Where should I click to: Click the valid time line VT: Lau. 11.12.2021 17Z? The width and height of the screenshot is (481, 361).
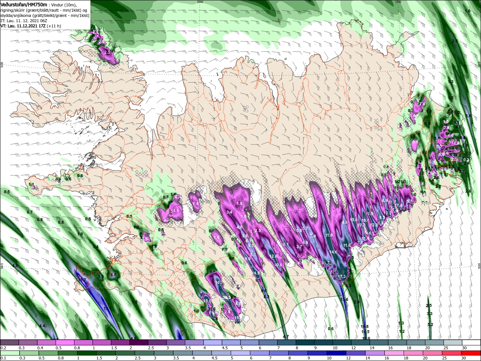pyautogui.click(x=23, y=26)
